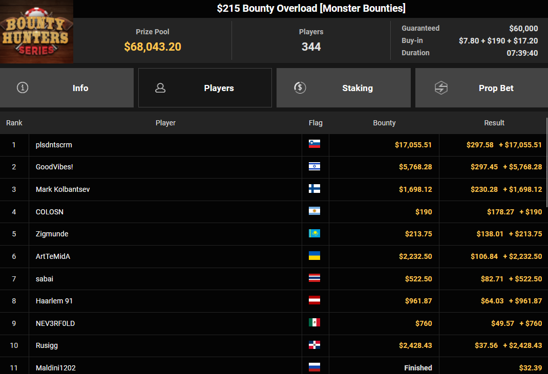Screen dimensions: 548x374
Task: Click the $49.57 result for NEV3RF0LD
Action: coord(502,323)
